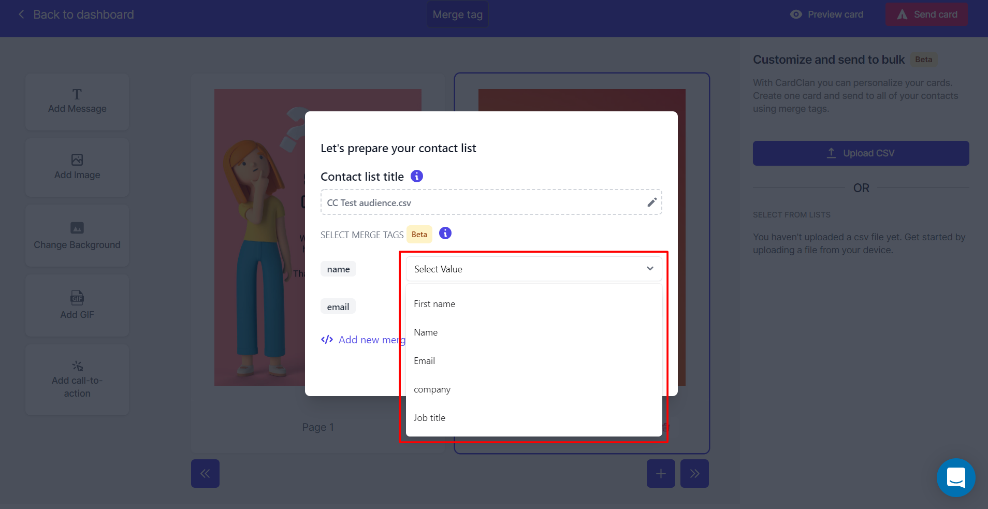Screen dimensions: 988x509
Task: Click the Add Message text icon
Action: pyautogui.click(x=77, y=94)
